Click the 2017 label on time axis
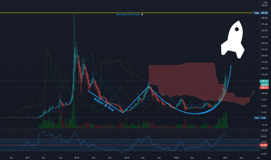The height and width of the screenshot is (160, 271). tap(28, 158)
